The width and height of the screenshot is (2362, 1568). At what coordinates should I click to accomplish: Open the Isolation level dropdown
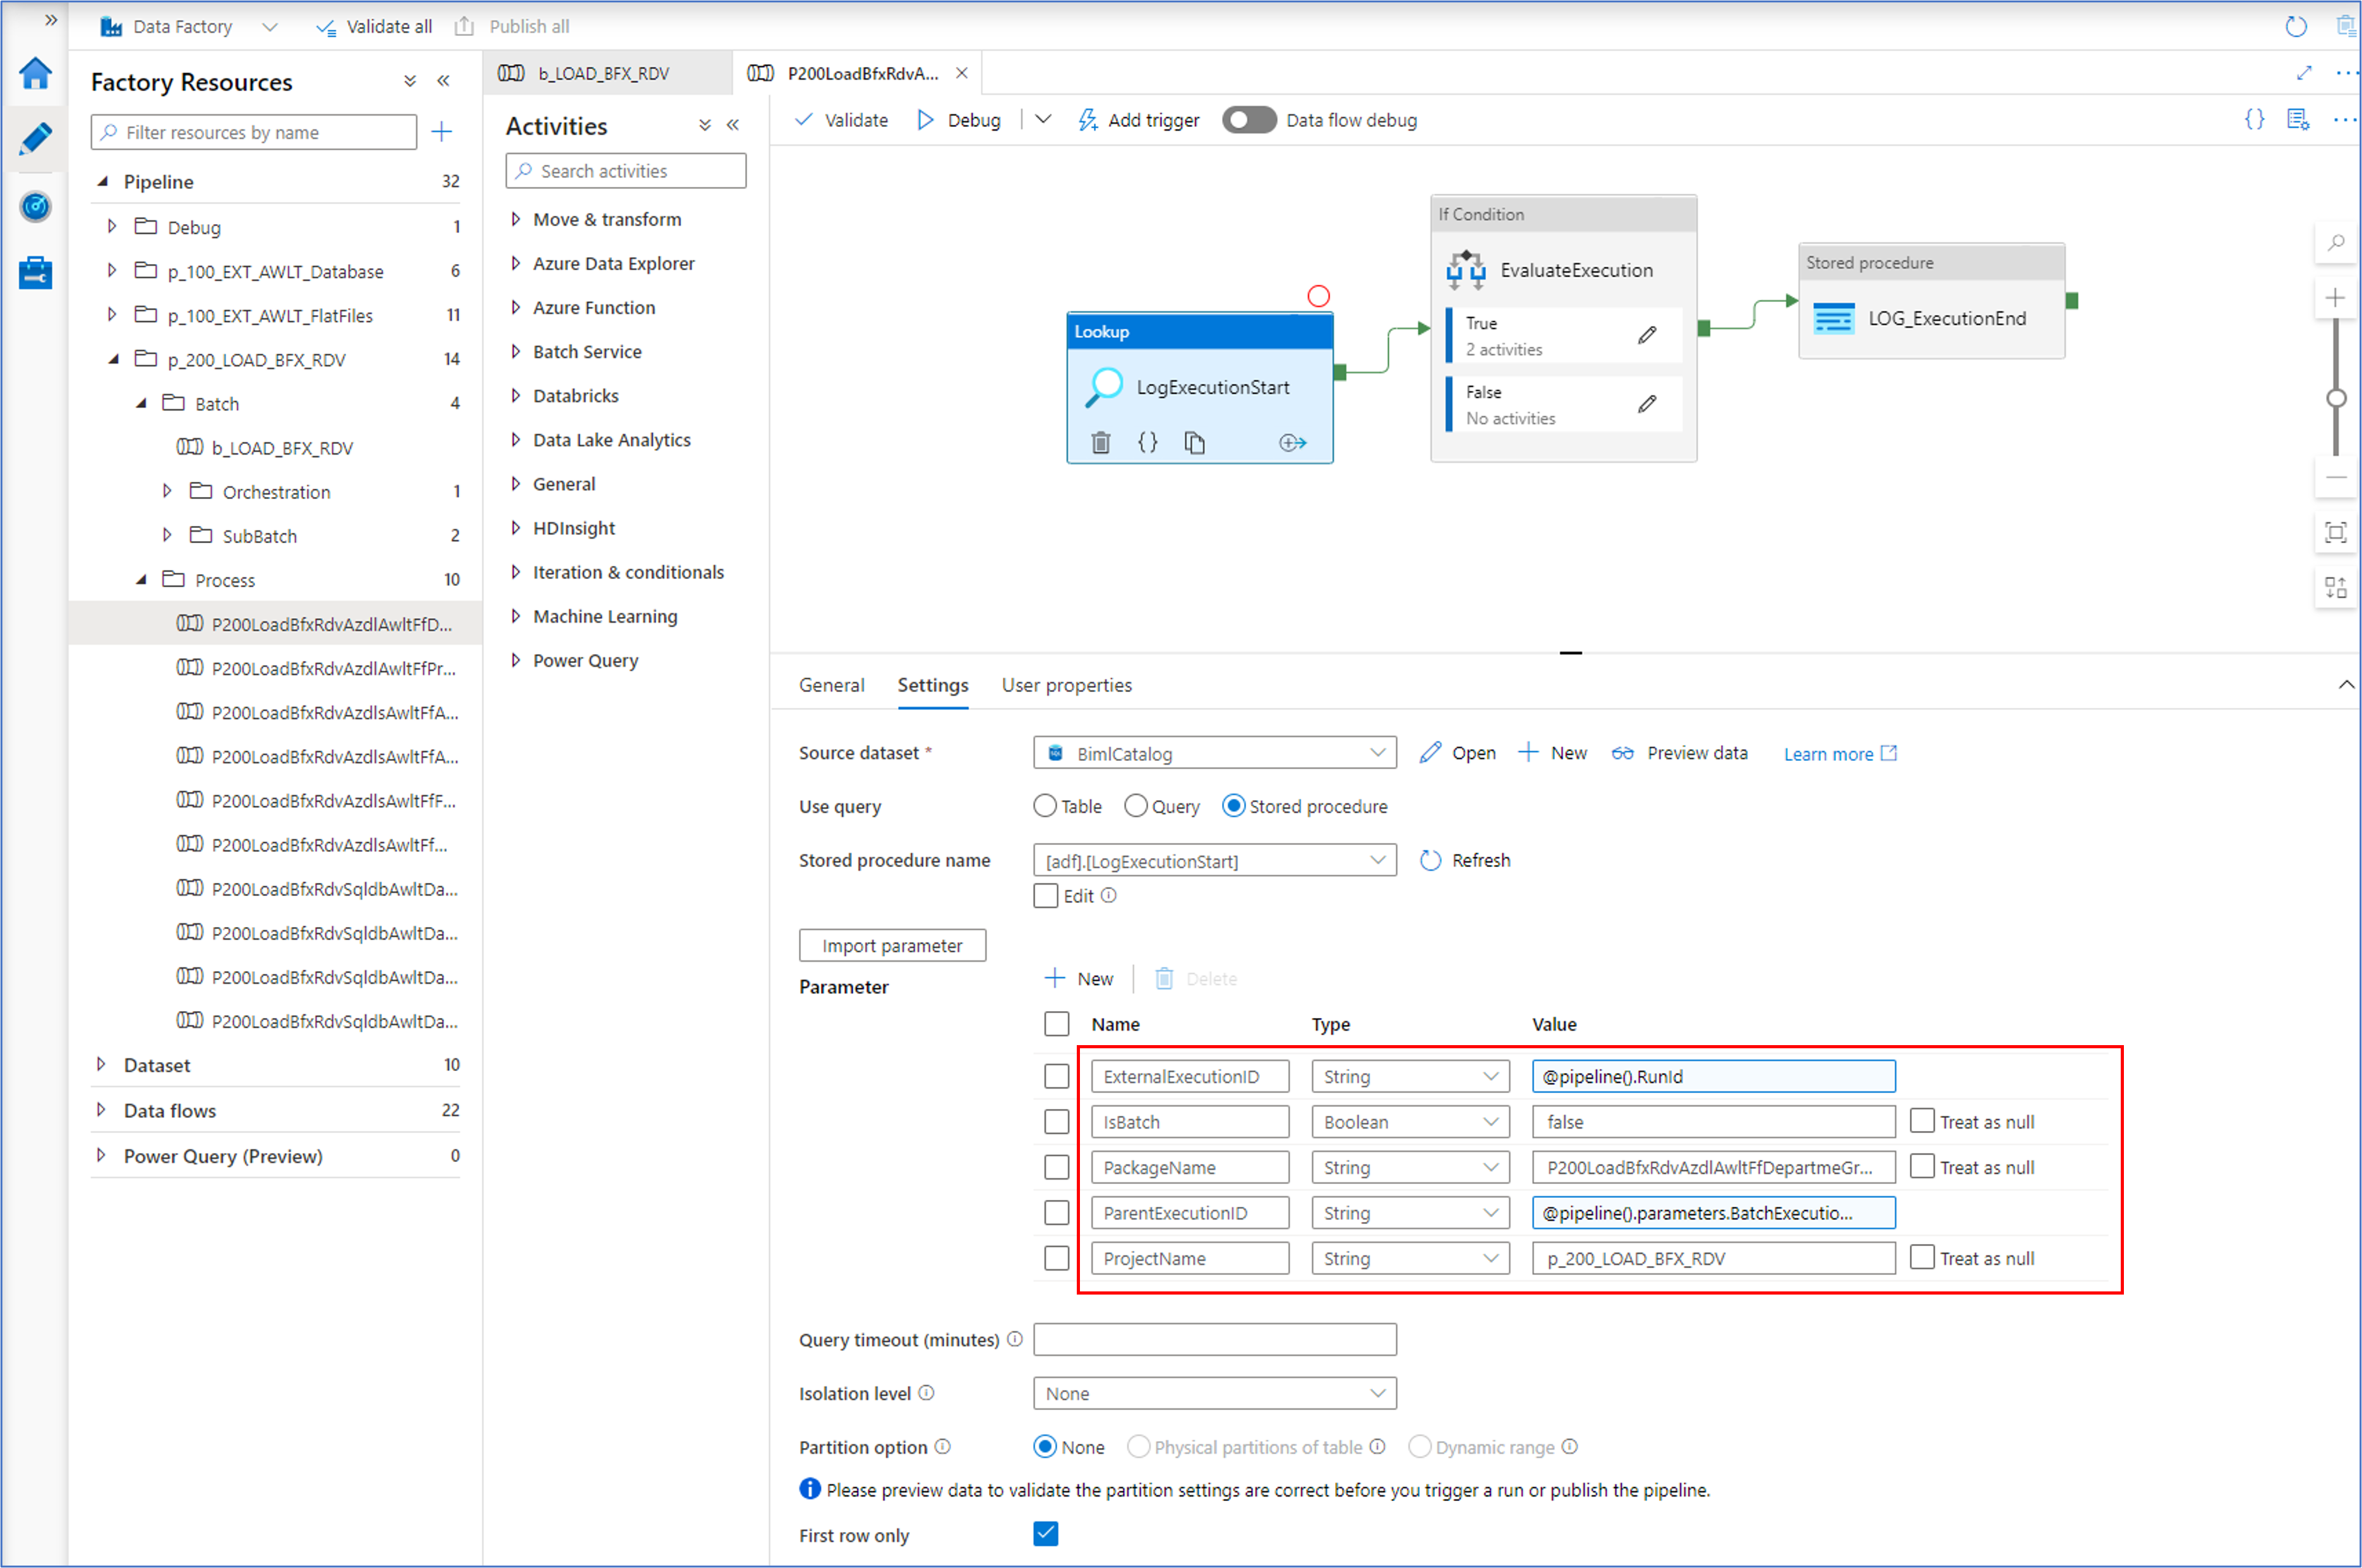pos(1215,1393)
